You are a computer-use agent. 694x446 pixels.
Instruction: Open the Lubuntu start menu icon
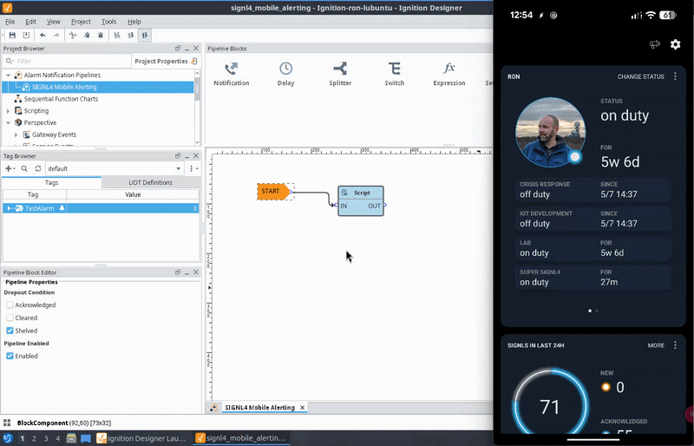pyautogui.click(x=8, y=438)
